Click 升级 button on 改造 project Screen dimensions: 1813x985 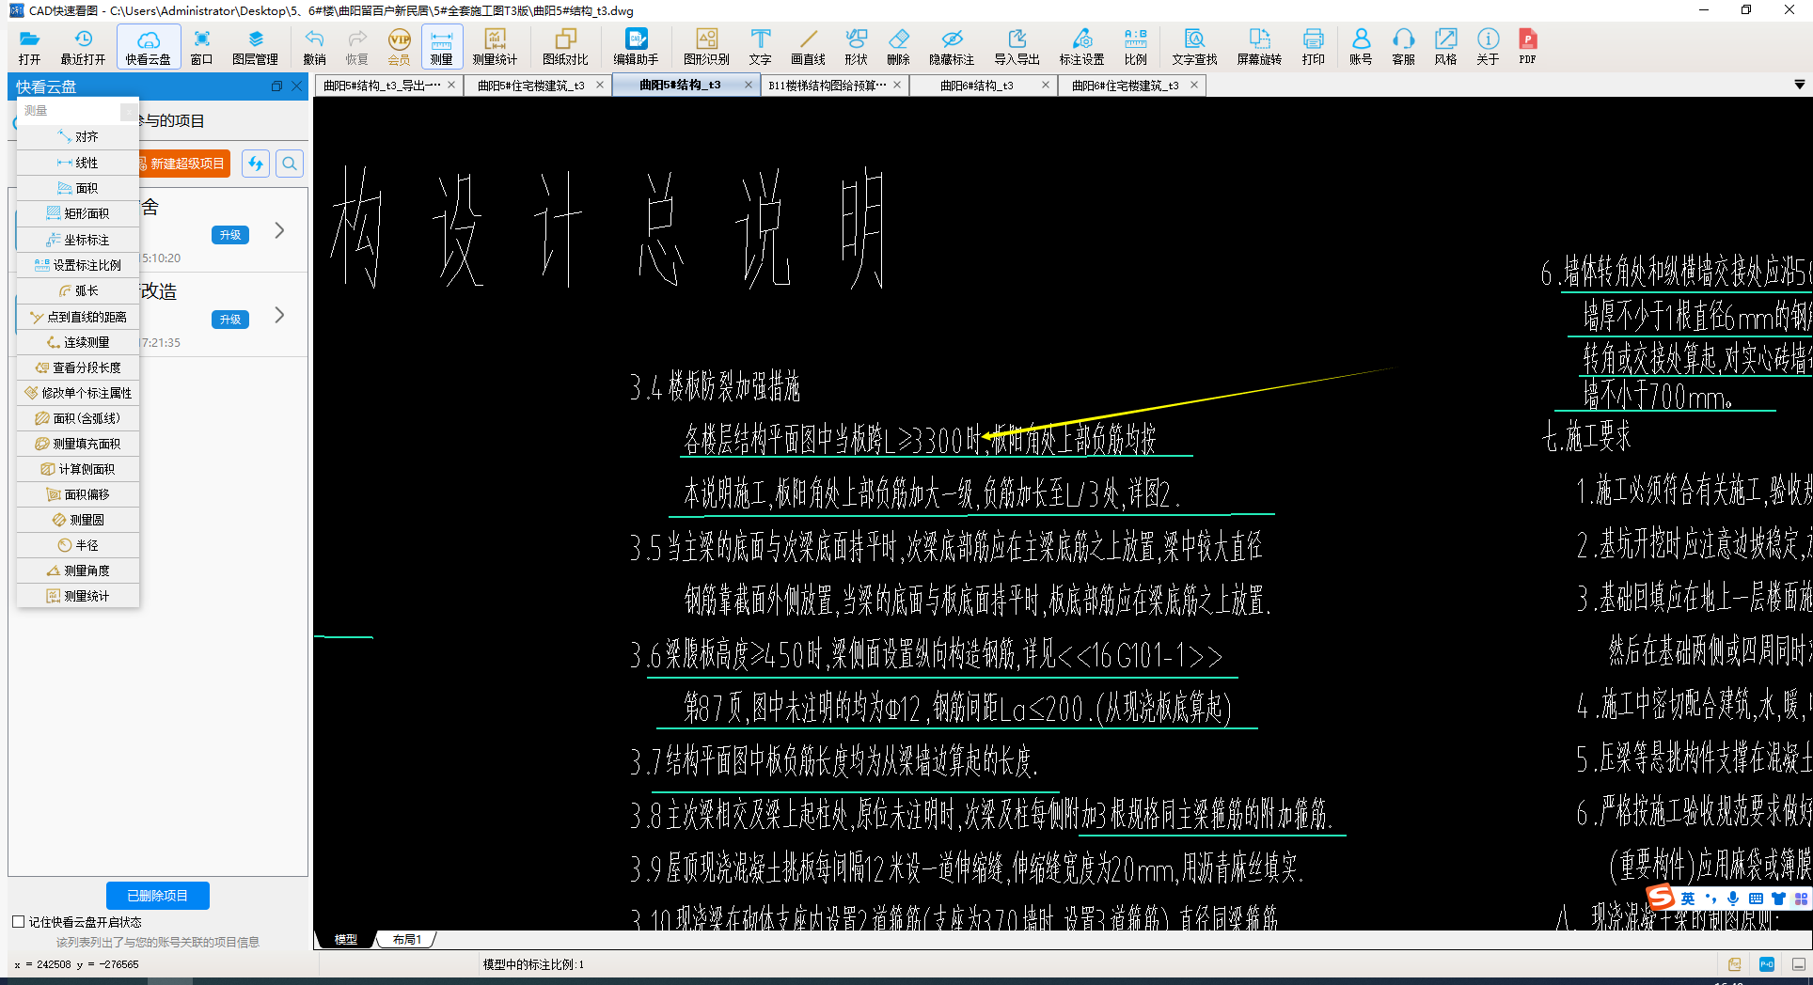pos(230,320)
